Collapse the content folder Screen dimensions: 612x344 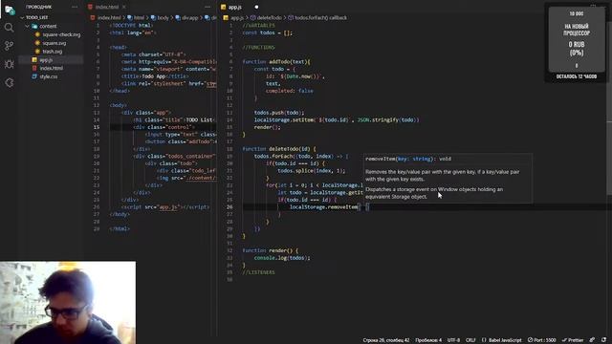click(x=48, y=26)
